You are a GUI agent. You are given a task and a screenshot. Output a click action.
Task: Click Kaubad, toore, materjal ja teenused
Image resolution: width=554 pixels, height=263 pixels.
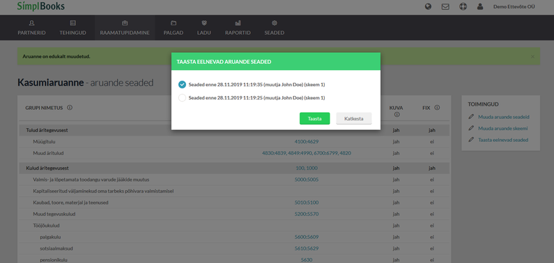[x=70, y=202]
